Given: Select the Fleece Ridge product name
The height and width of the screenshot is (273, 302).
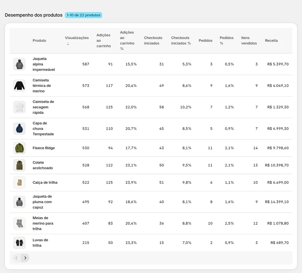Looking at the screenshot, I should coord(43,148).
